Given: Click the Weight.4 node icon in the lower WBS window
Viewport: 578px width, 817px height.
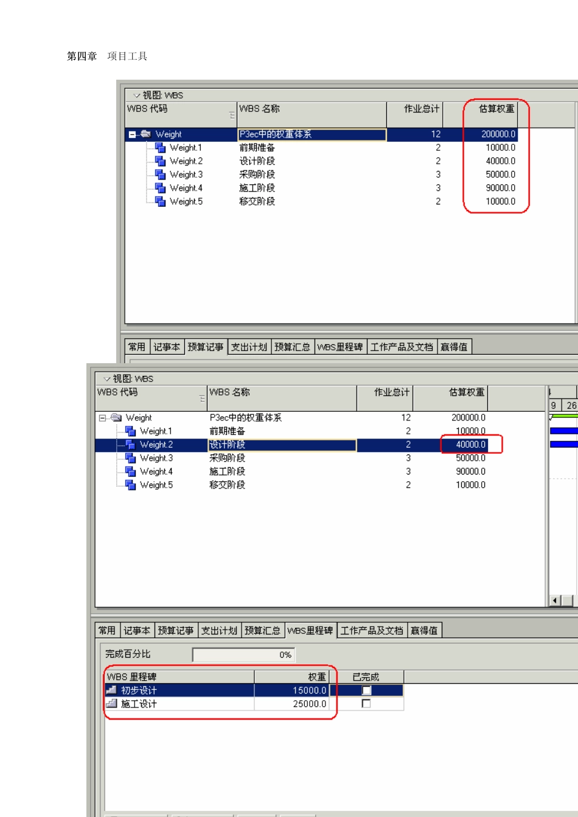Looking at the screenshot, I should click(131, 471).
